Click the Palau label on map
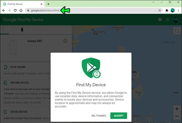Screen dimensions: 182x123 click(176, 93)
